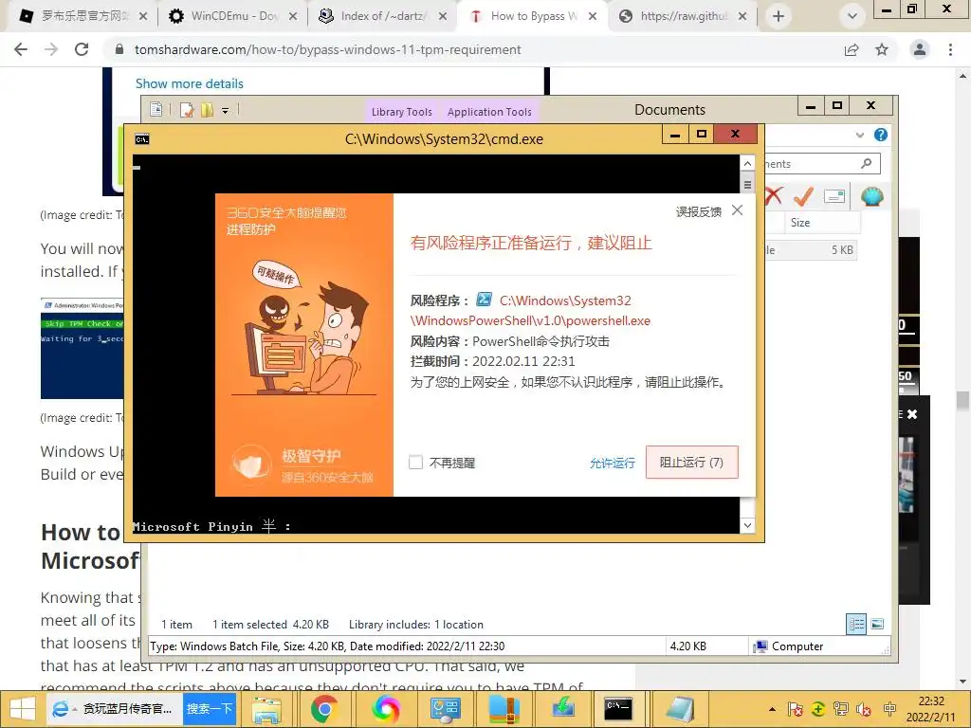The image size is (971, 728).
Task: Open the cmd window taskbar icon
Action: click(x=617, y=708)
